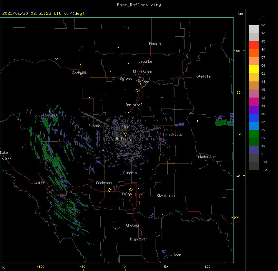The width and height of the screenshot is (278, 271).
Task: Click the Airdrie label
Action: pos(130,173)
